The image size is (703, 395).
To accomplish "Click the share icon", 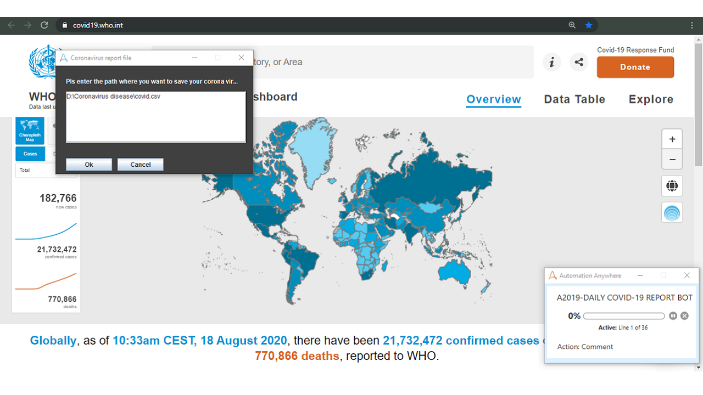I will 579,62.
